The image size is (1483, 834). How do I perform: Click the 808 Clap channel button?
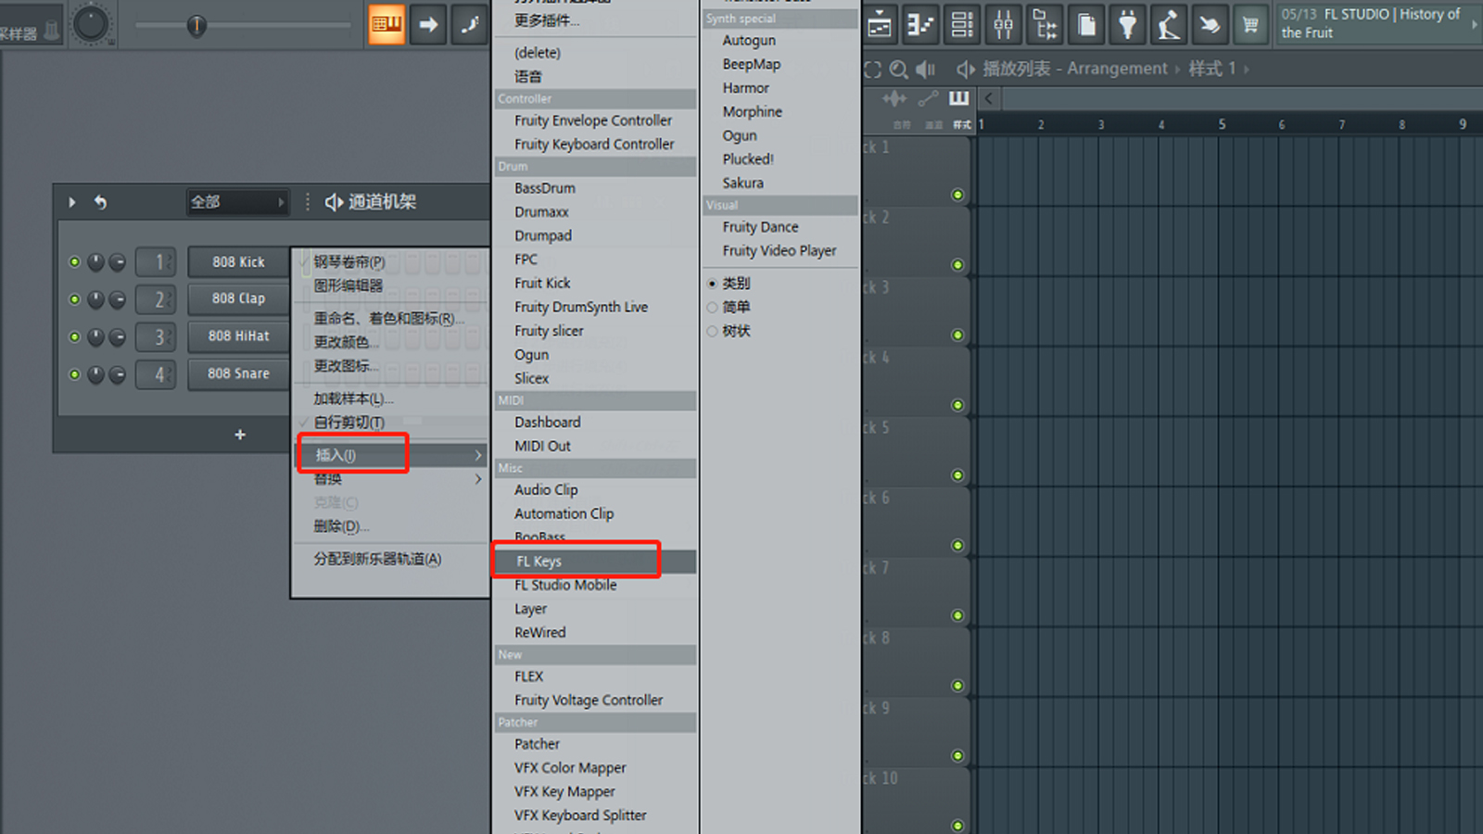pos(238,298)
